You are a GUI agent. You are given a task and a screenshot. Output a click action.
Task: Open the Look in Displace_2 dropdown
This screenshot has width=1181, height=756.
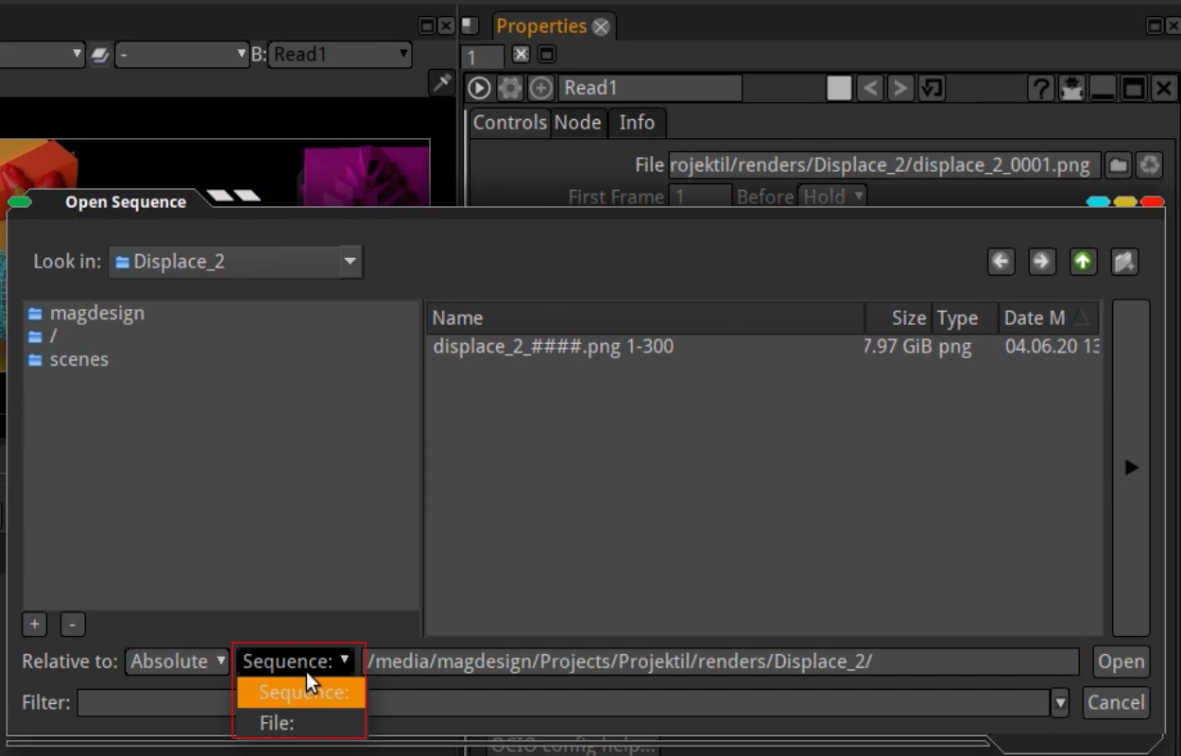(x=351, y=262)
